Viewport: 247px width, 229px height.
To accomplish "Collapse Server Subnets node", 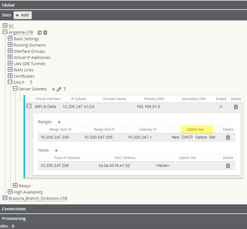I will coord(15,88).
